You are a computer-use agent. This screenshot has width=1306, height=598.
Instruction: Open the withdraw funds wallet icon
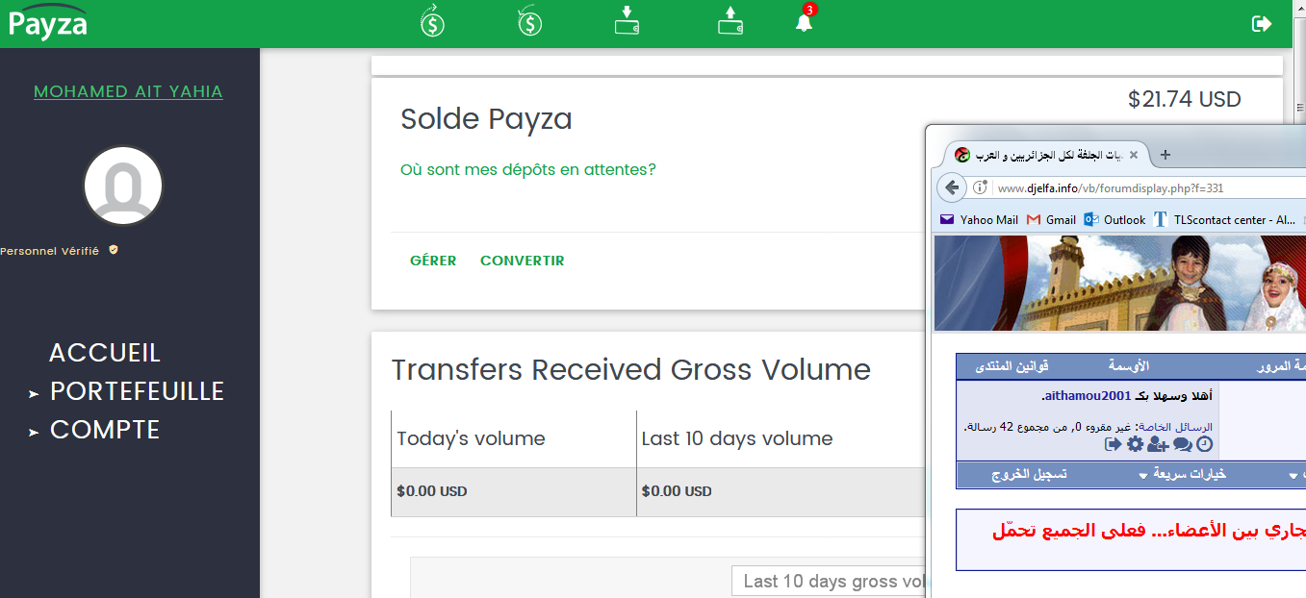[x=730, y=21]
